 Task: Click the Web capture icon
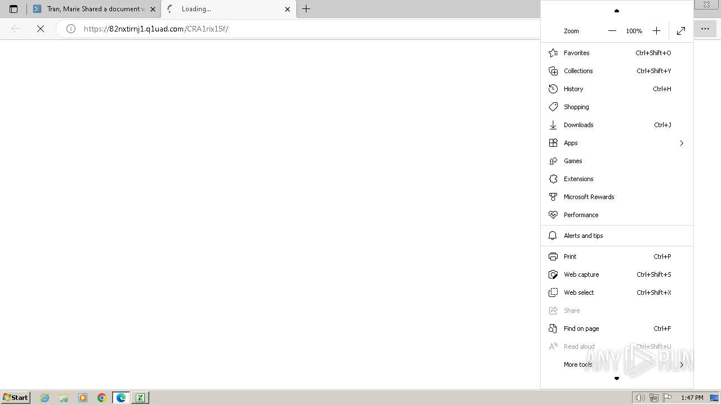click(x=553, y=274)
